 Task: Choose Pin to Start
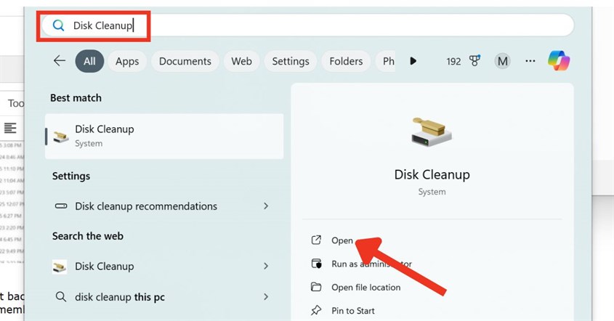click(353, 311)
